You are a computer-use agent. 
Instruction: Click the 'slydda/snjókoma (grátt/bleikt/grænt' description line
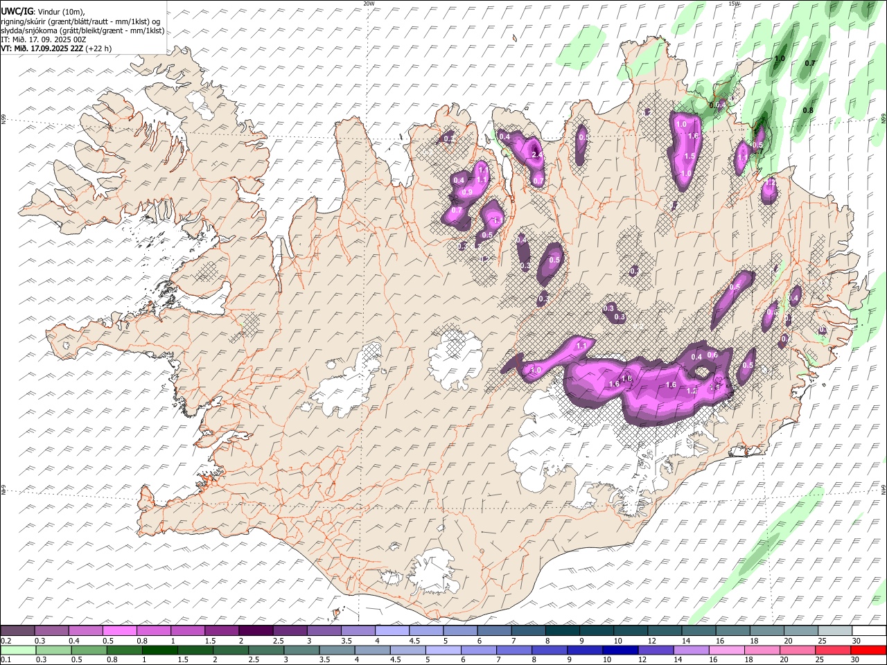[x=82, y=30]
